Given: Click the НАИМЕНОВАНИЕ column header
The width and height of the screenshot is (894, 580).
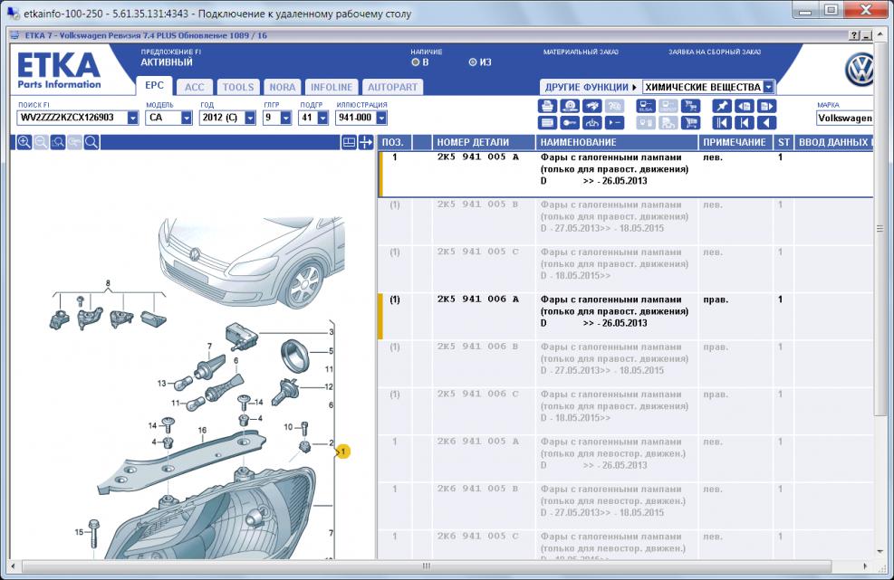Looking at the screenshot, I should [617, 142].
